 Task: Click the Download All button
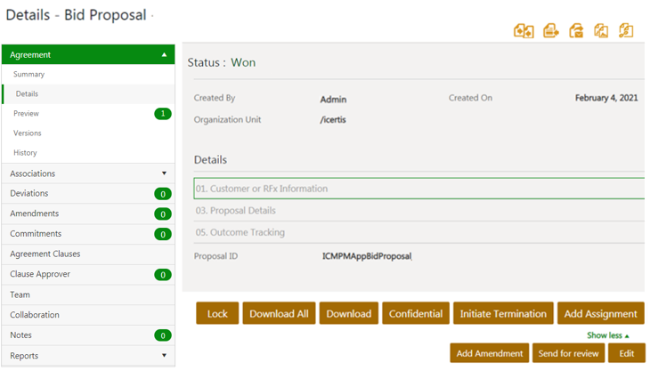click(279, 313)
